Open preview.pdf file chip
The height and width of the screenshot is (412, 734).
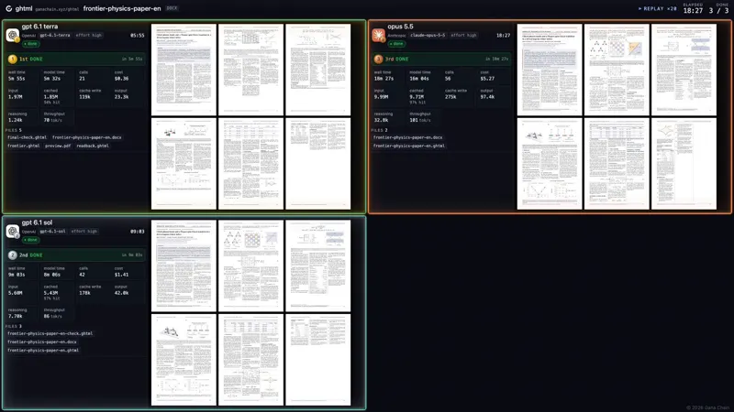coord(58,146)
